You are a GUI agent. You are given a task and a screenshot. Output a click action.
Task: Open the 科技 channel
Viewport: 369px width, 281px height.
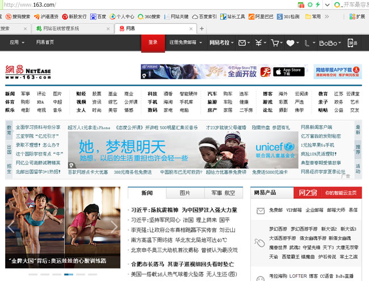click(x=152, y=94)
